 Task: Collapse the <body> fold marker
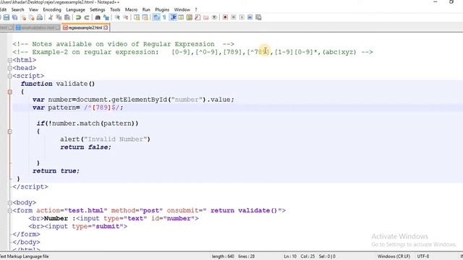point(9,203)
